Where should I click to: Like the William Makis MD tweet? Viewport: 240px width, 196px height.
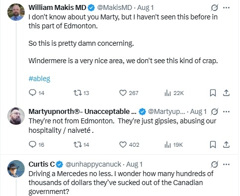point(129,93)
